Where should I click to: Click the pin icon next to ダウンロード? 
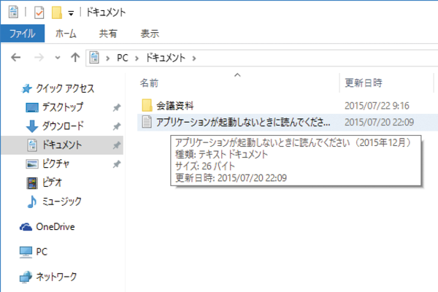(x=117, y=126)
